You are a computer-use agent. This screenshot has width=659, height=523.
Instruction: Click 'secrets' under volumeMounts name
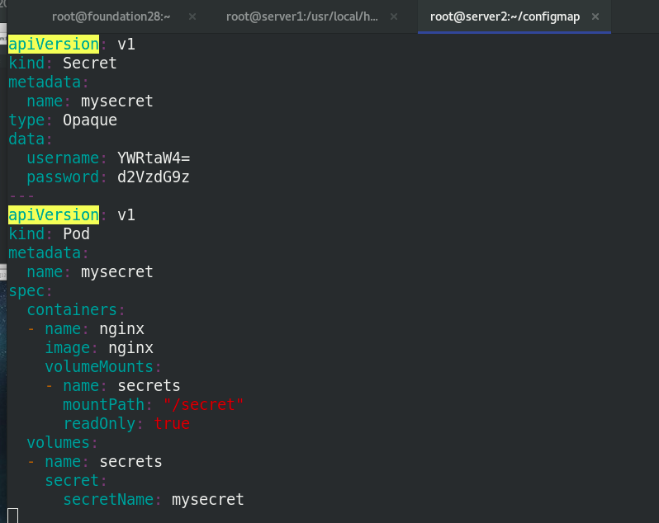[x=149, y=386]
